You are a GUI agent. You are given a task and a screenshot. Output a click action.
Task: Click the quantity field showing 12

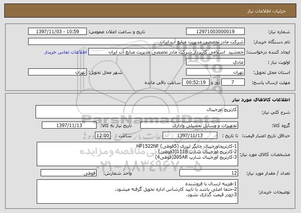pyautogui.click(x=209, y=173)
